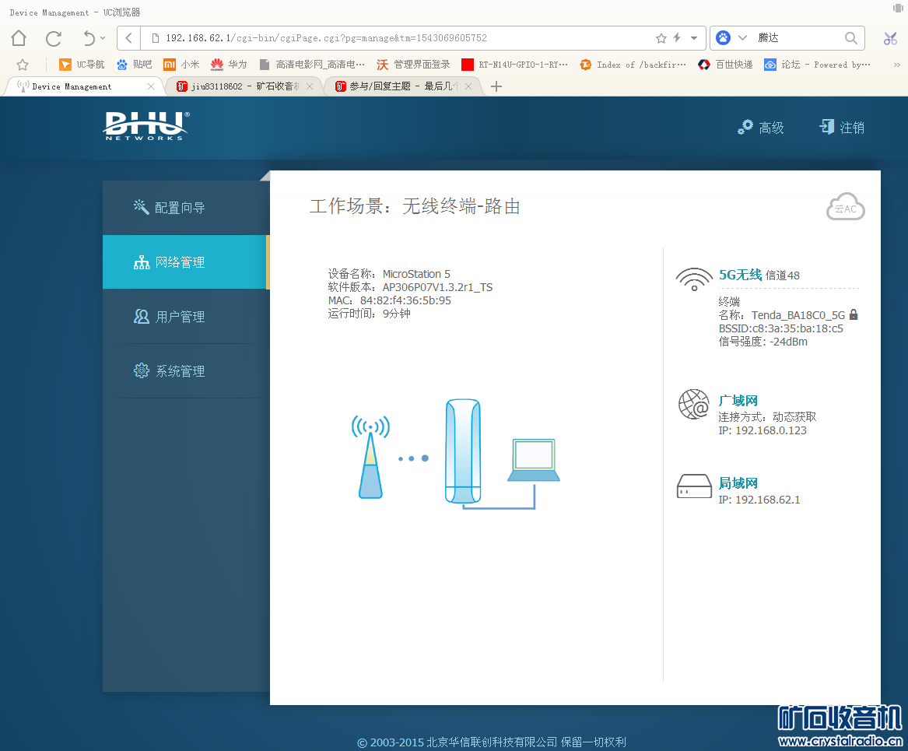Open the scissors screenshot tool

pyautogui.click(x=890, y=38)
